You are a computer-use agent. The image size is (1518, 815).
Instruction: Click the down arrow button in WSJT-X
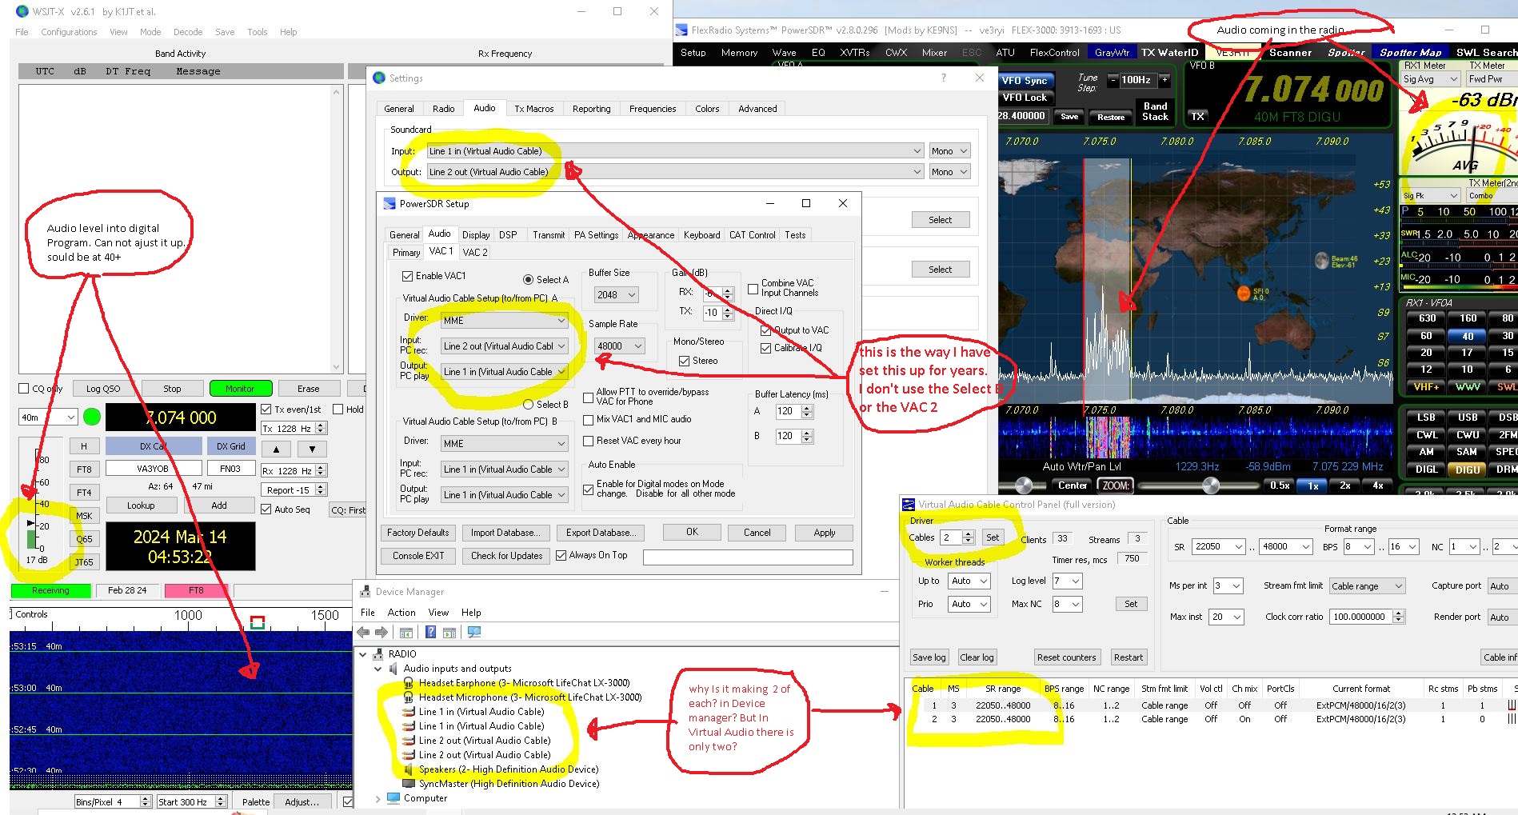click(312, 449)
